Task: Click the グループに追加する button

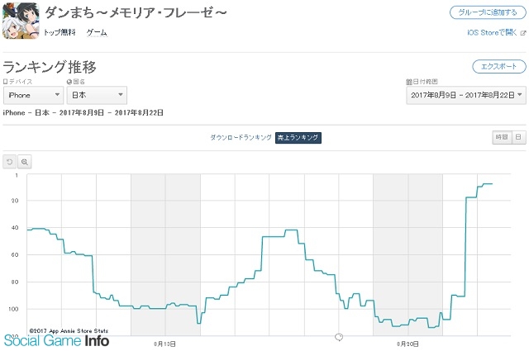Action: click(x=488, y=13)
